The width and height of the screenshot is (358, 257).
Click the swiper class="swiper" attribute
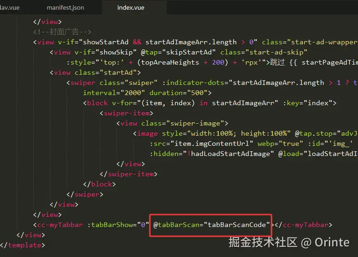tap(128, 83)
